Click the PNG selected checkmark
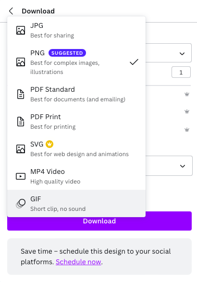Viewport: 197px width, 282px height. point(134,62)
